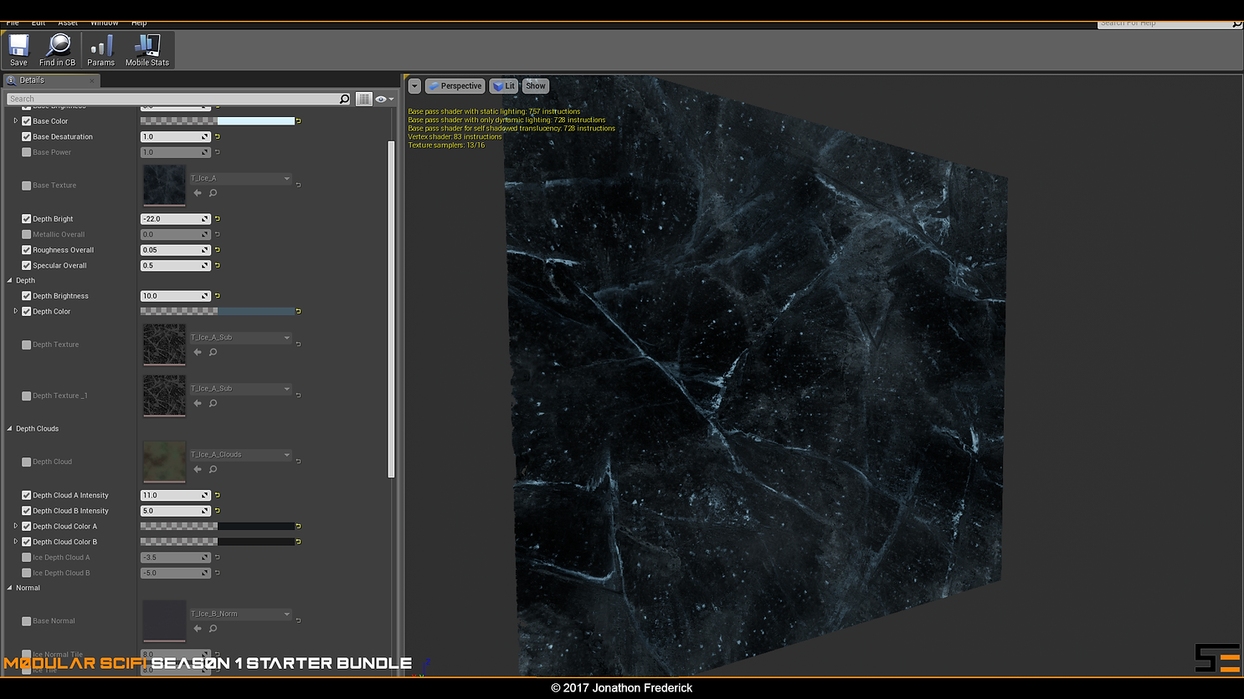Use selected asset arrow for T_Ice_A_Clouds

(x=198, y=469)
